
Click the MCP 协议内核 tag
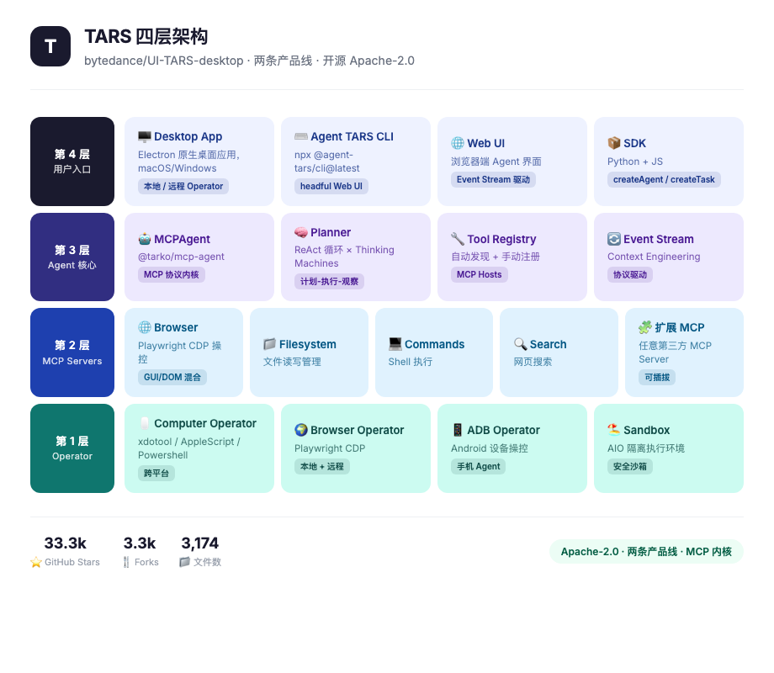point(172,275)
